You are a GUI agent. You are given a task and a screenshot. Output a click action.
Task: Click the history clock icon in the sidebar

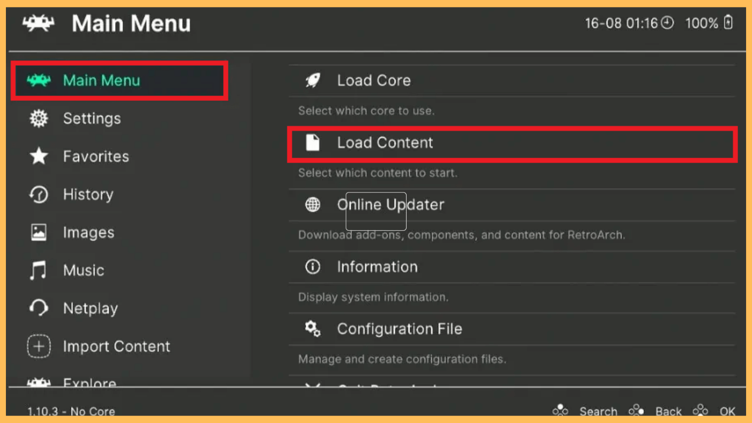38,194
